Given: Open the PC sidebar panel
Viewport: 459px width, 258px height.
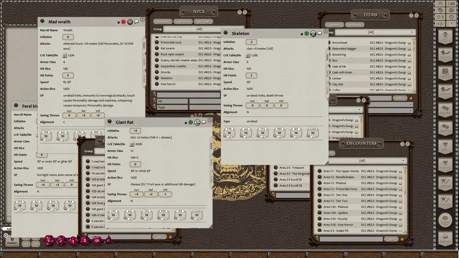Looking at the screenshot, I should coord(446,36).
